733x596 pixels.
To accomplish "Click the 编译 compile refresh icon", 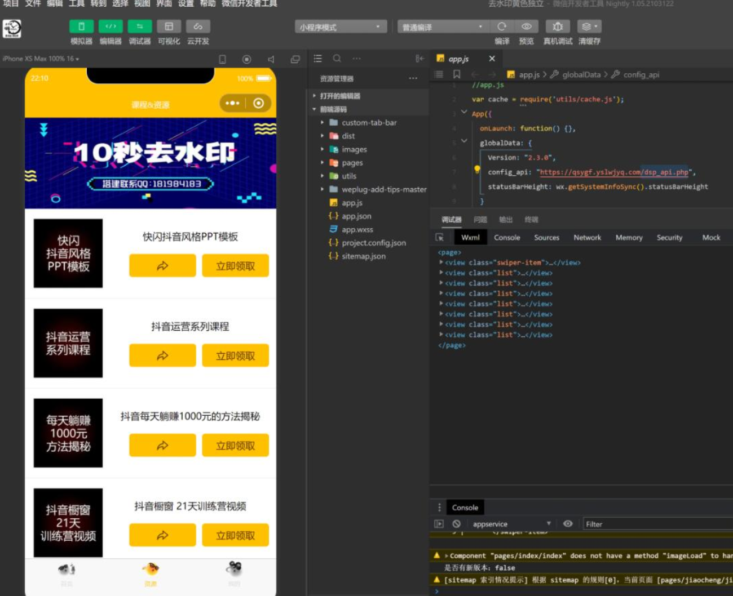I will 501,26.
